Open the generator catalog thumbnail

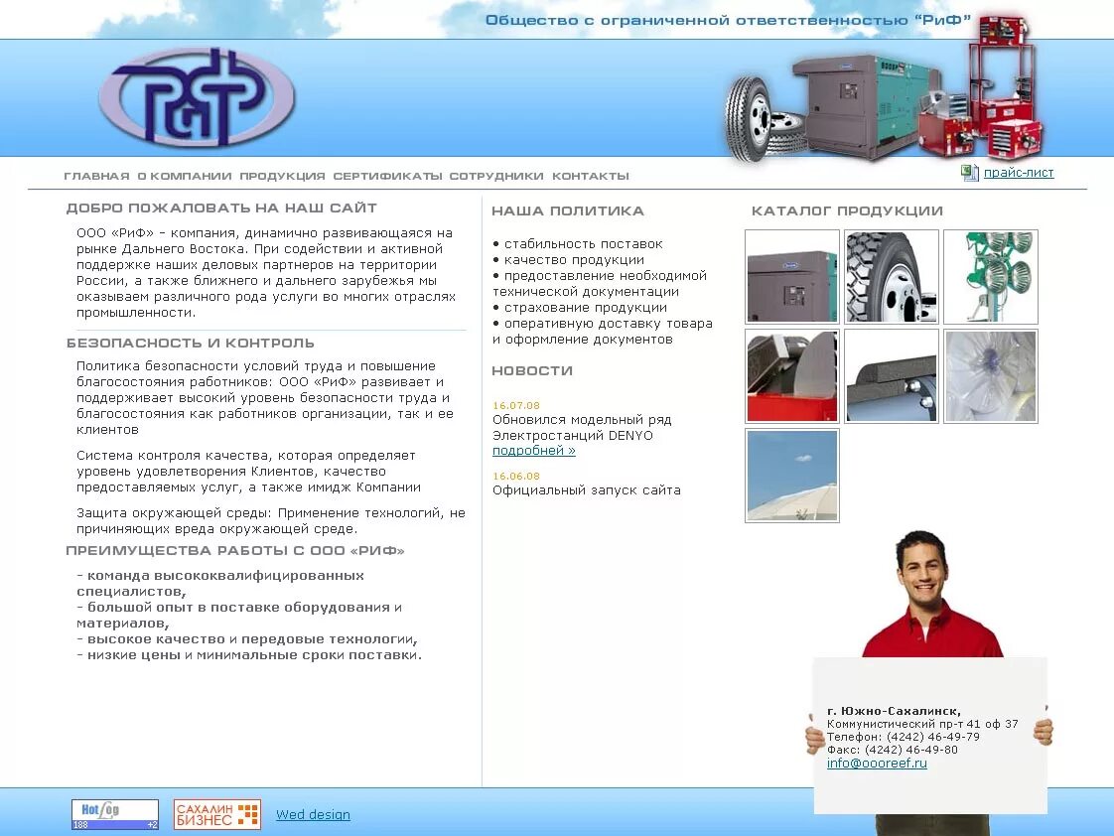(x=792, y=277)
